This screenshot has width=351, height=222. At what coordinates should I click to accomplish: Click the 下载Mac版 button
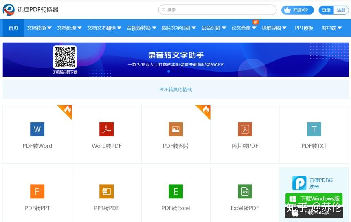(x=314, y=212)
